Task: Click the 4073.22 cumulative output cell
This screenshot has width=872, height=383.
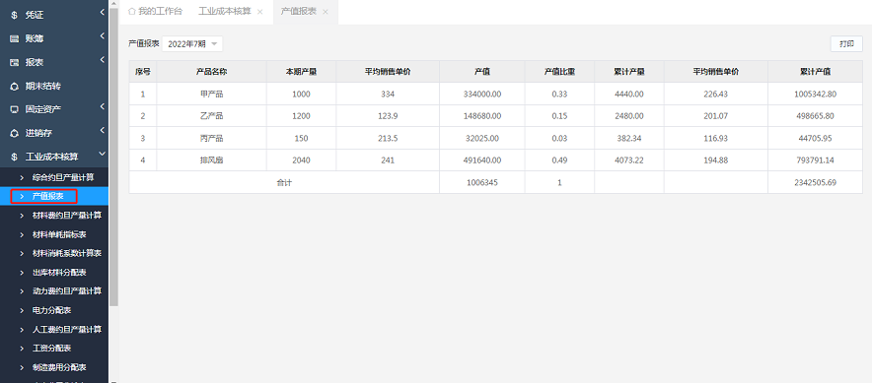Action: click(x=629, y=160)
